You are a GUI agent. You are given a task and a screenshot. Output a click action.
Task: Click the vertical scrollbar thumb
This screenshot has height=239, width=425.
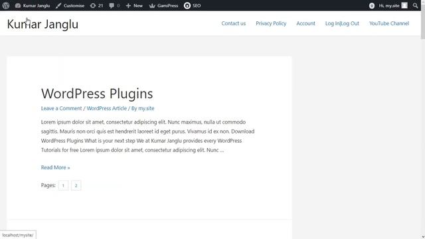click(423, 22)
